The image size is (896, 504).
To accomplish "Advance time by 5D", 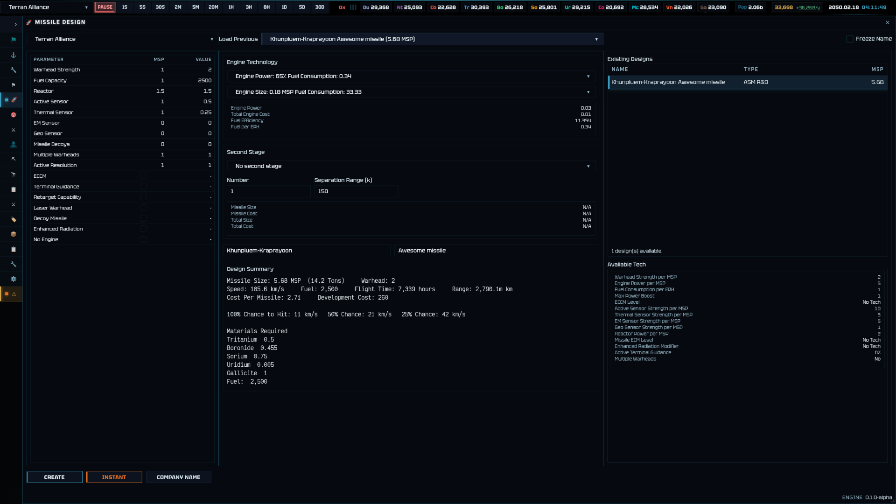I will [302, 7].
